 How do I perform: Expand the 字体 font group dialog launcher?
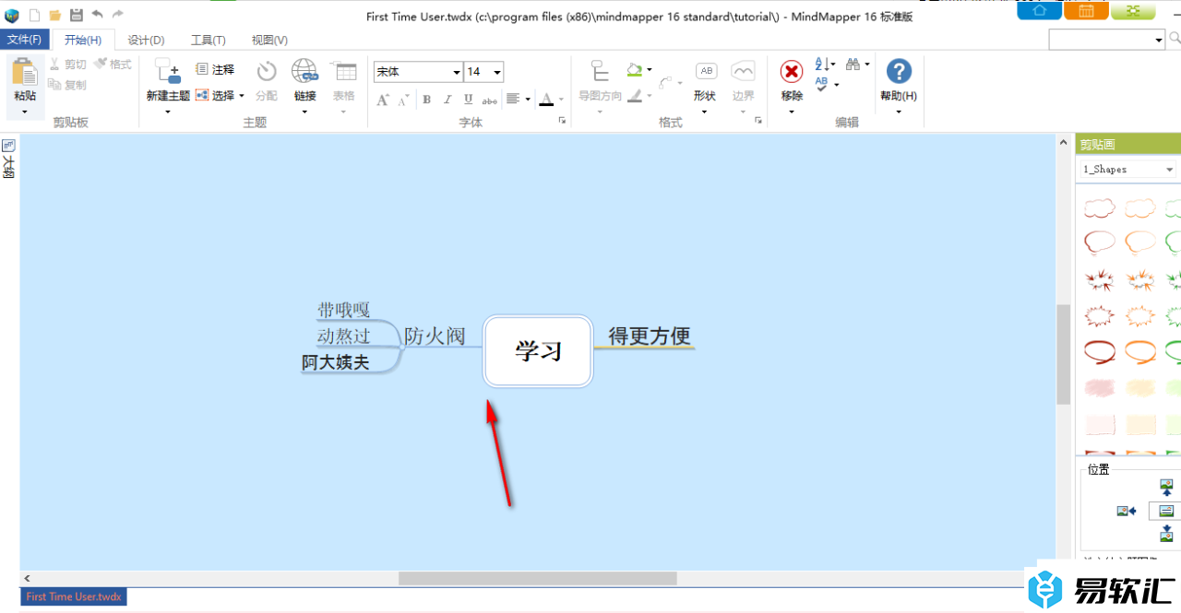(561, 121)
